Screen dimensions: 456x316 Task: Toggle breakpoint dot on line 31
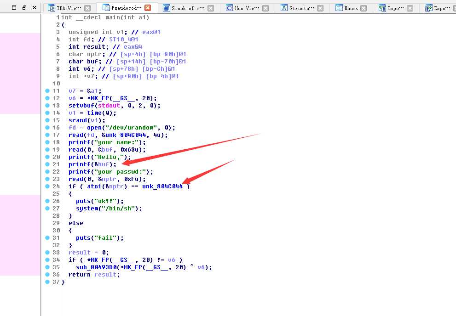[47, 237]
